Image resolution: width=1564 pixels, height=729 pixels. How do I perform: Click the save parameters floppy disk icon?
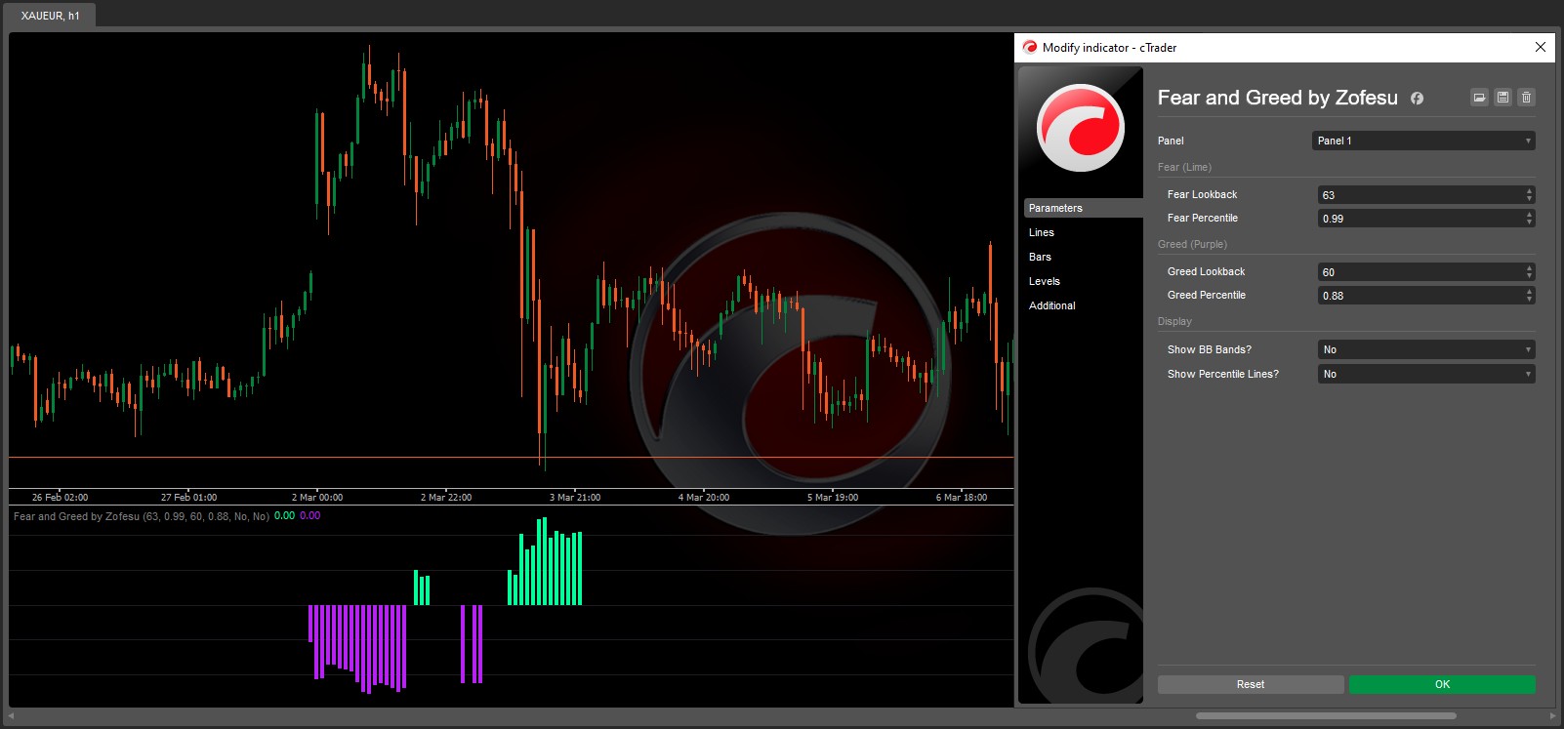coord(1502,98)
